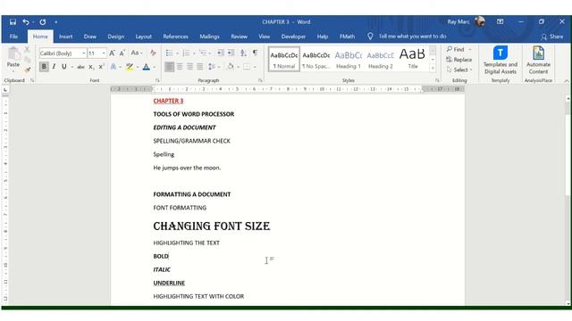572x321 pixels.
Task: Click the Bullets list icon
Action: point(169,53)
